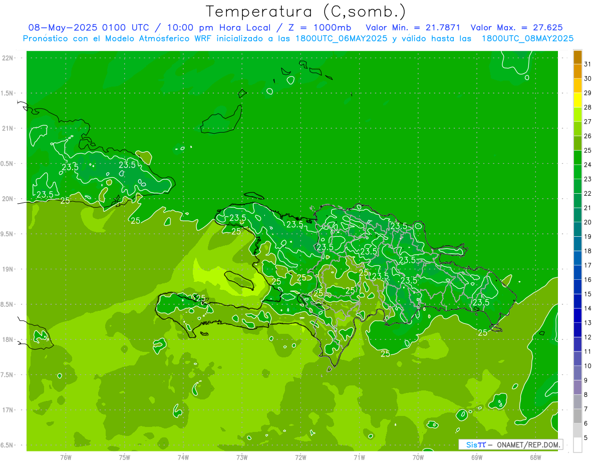Viewport: 601px width, 464px height.
Task: Click the 25 value on the color legend
Action: [x=588, y=150]
